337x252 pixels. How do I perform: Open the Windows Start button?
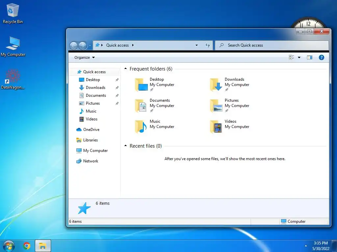coord(9,246)
